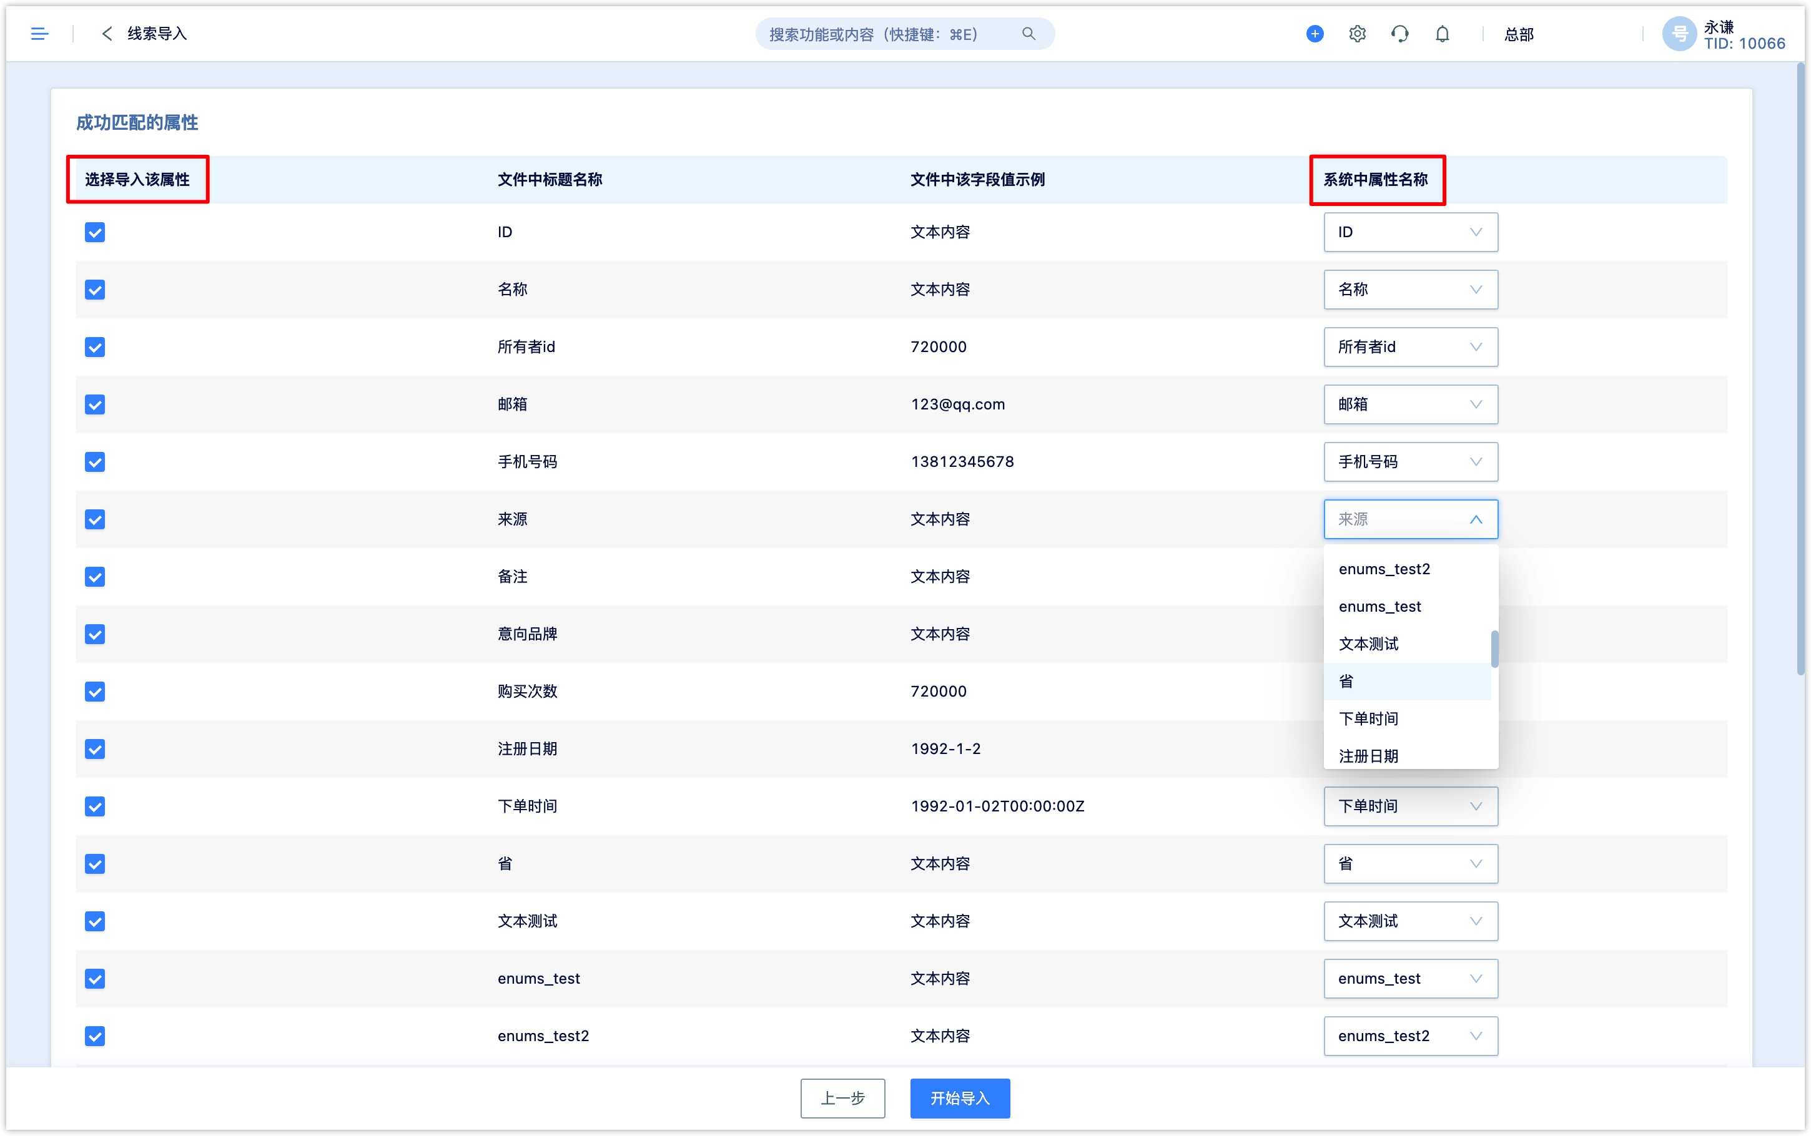The width and height of the screenshot is (1811, 1136).
Task: Select enums_test2 in the dropdown list
Action: point(1407,569)
